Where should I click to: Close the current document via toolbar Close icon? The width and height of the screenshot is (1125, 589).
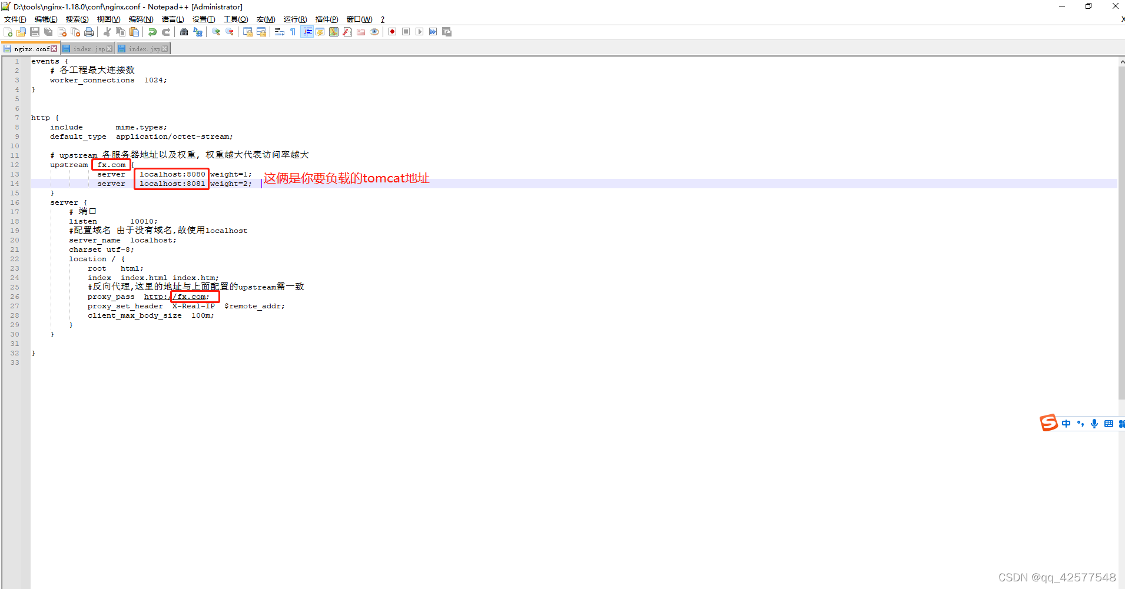(x=62, y=32)
